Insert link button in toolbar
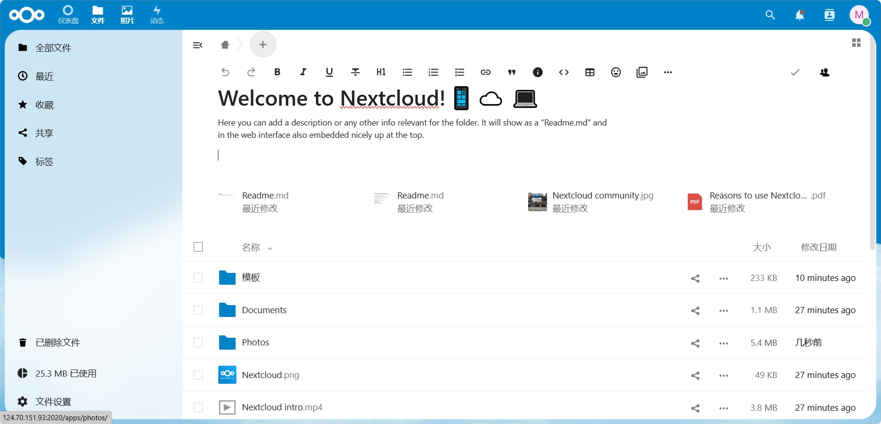 [x=485, y=72]
